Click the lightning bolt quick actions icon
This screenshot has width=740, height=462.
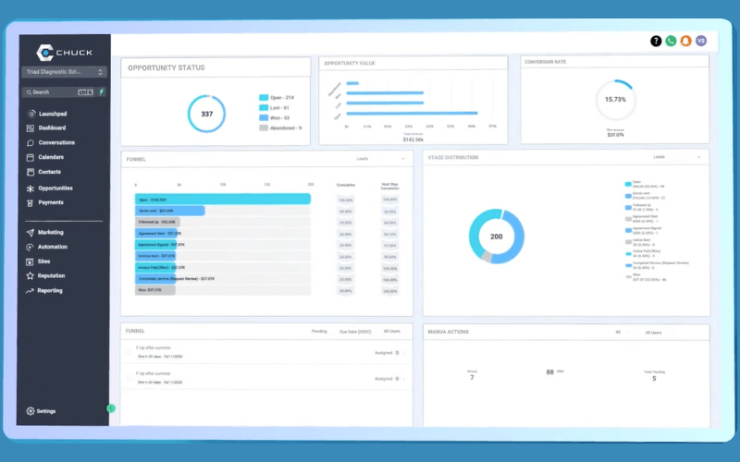pos(102,92)
